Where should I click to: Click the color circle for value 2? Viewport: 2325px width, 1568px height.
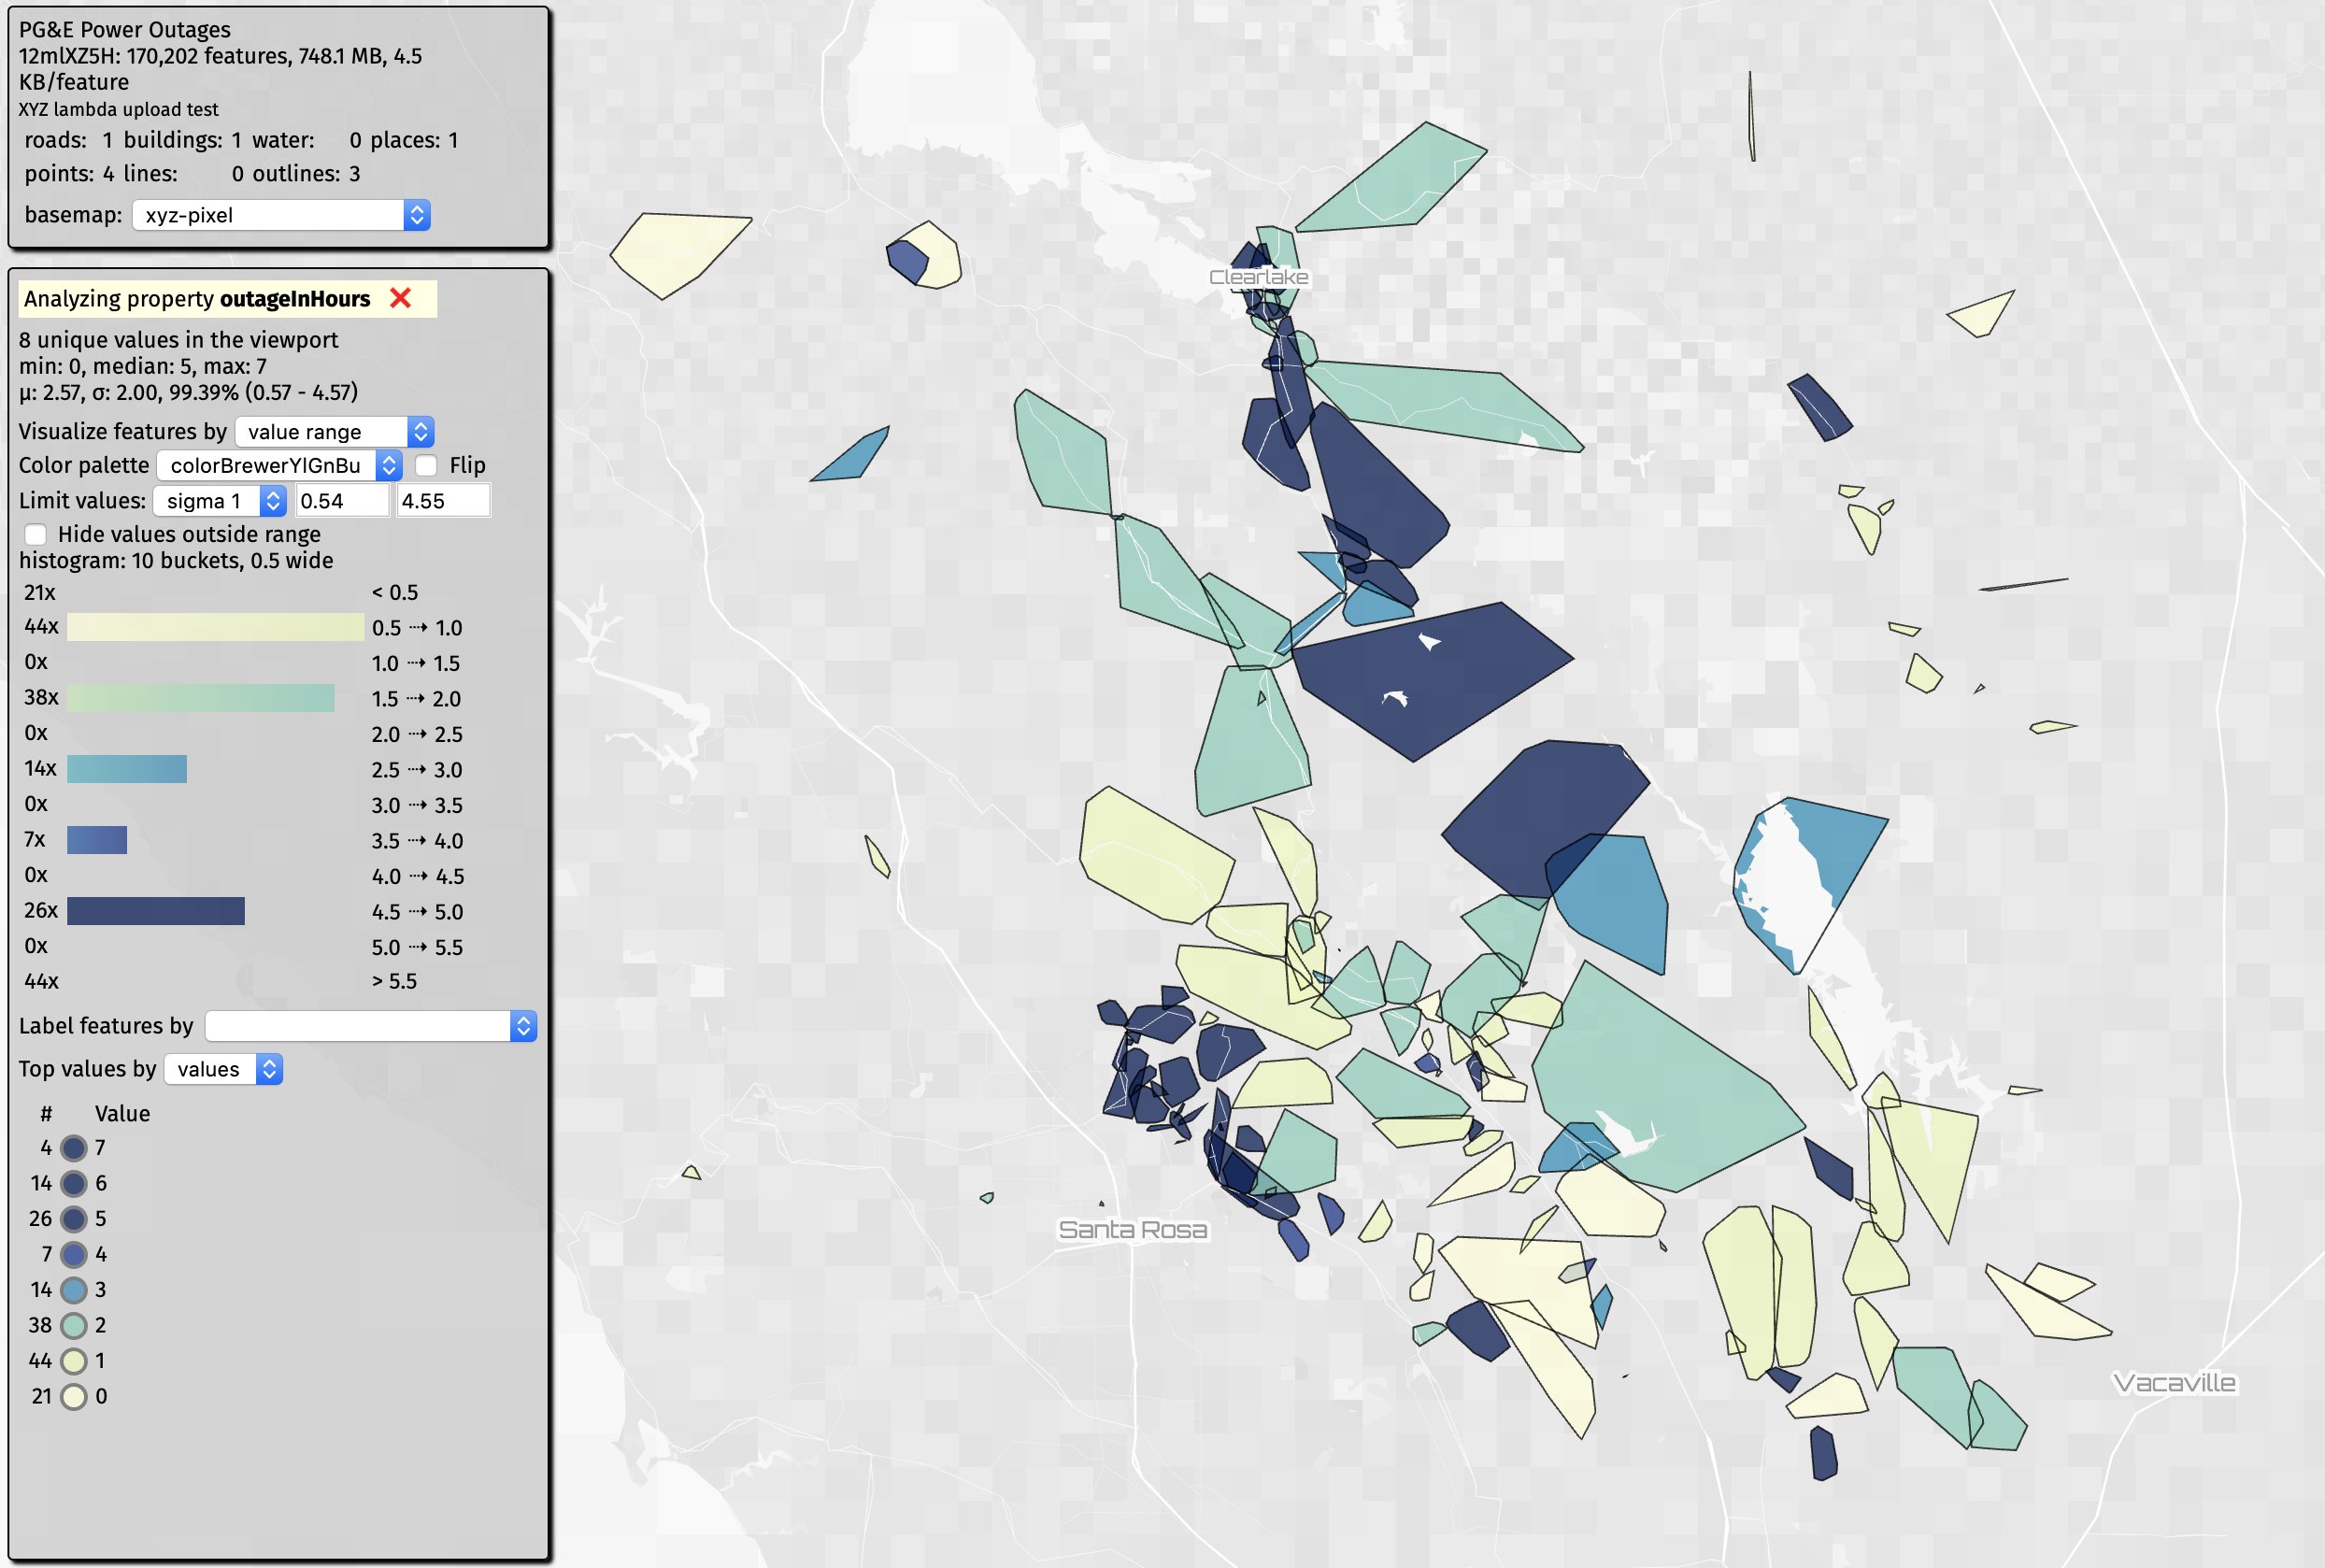click(x=73, y=1326)
